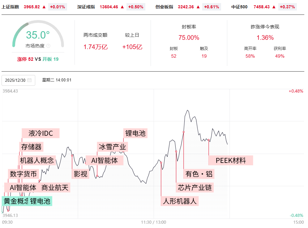
Task: Click the up arrow next to 中证500 value
Action: tap(274, 7)
